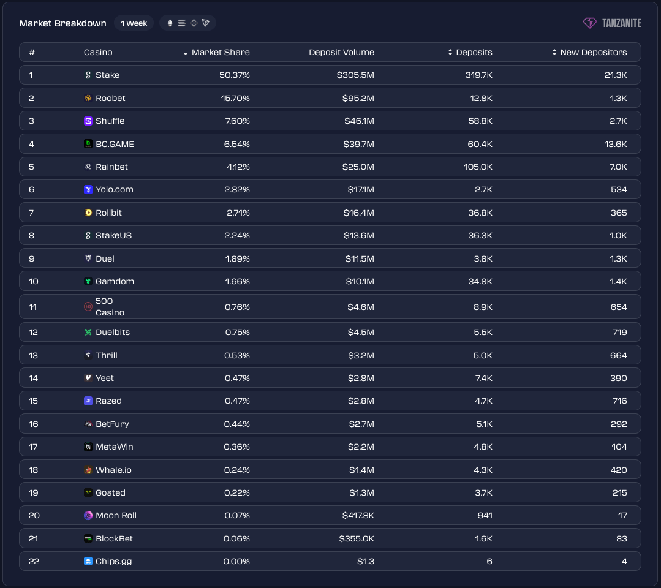Click Duel's $11.5M deposit volume
The height and width of the screenshot is (588, 661).
[x=360, y=258]
